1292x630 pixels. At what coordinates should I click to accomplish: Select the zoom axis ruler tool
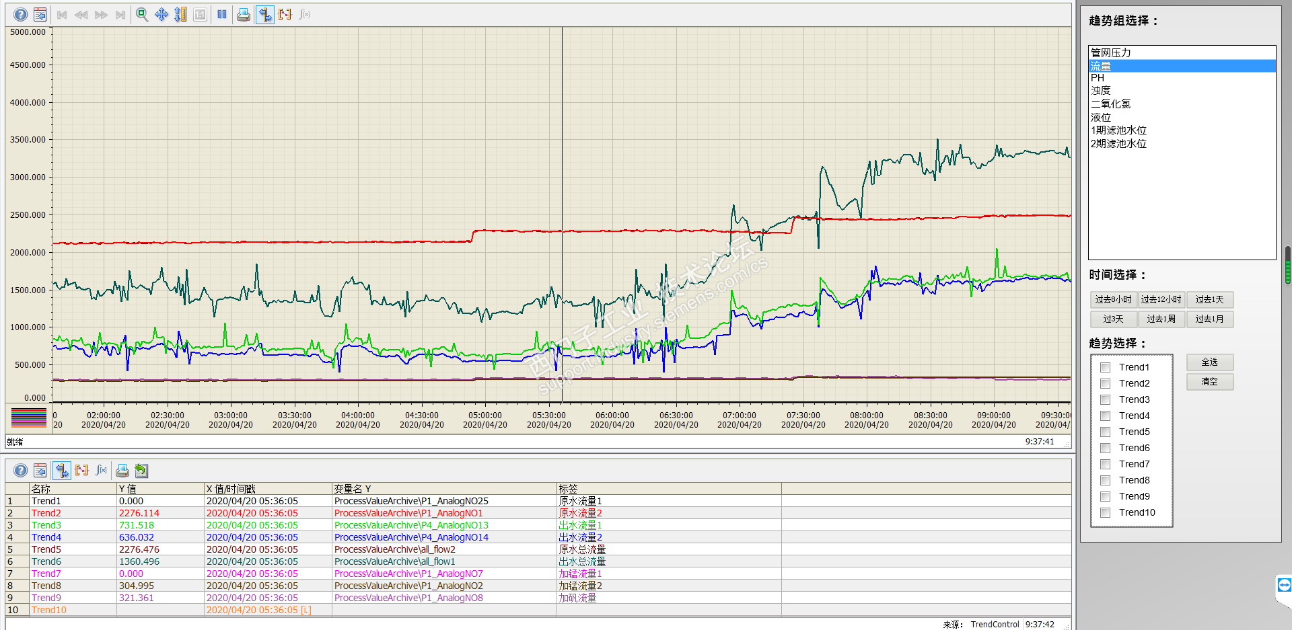pyautogui.click(x=180, y=14)
